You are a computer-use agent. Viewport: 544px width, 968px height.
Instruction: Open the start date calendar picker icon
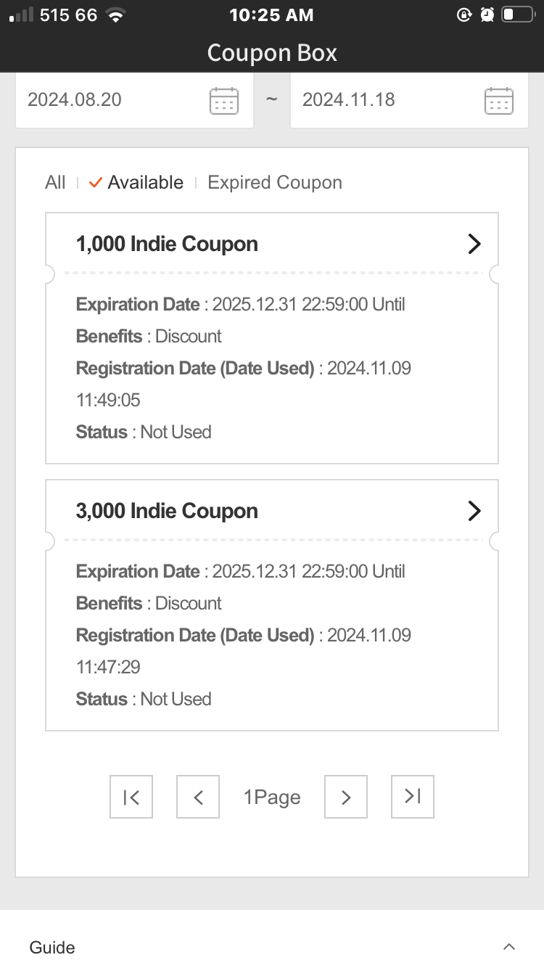point(223,100)
